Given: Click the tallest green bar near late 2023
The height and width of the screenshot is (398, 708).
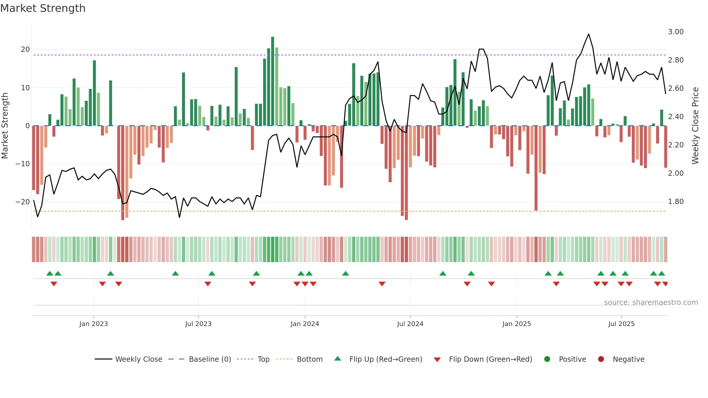Looking at the screenshot, I should click(273, 81).
